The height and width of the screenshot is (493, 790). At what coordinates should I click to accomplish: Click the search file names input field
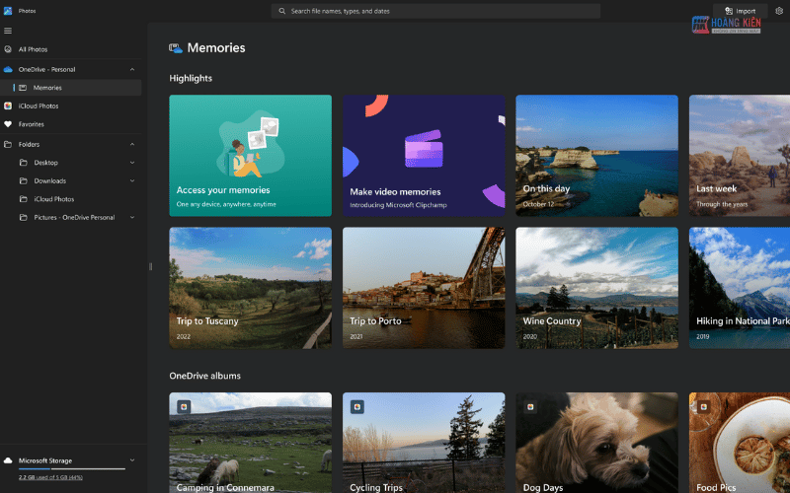(x=435, y=11)
